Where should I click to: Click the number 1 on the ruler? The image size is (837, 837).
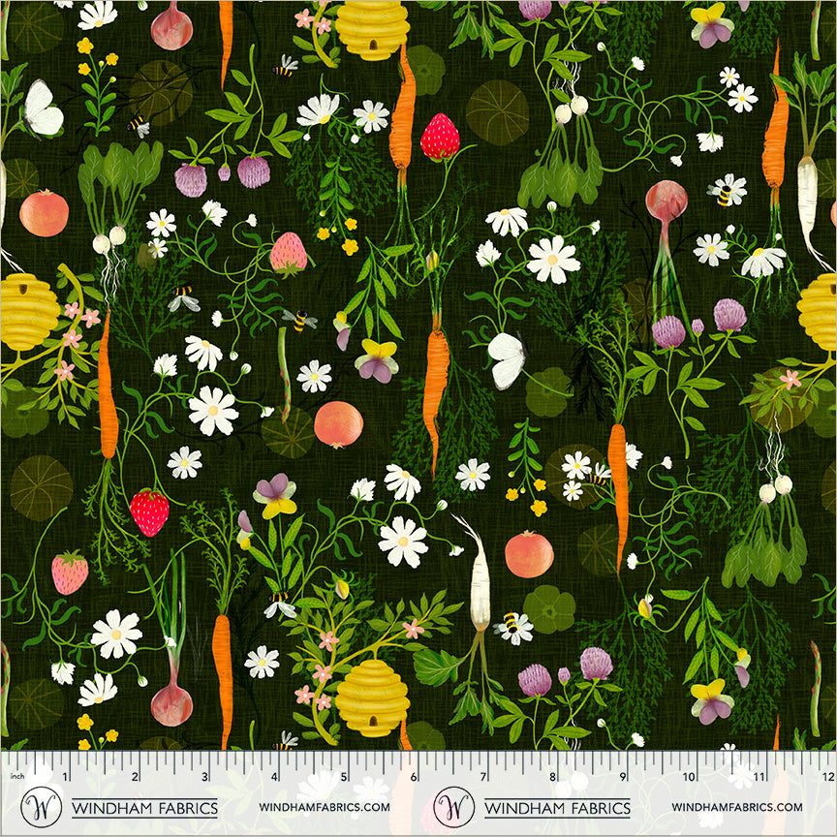click(x=66, y=776)
